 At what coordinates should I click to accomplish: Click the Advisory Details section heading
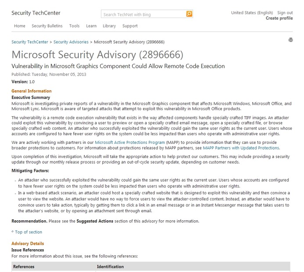click(28, 243)
